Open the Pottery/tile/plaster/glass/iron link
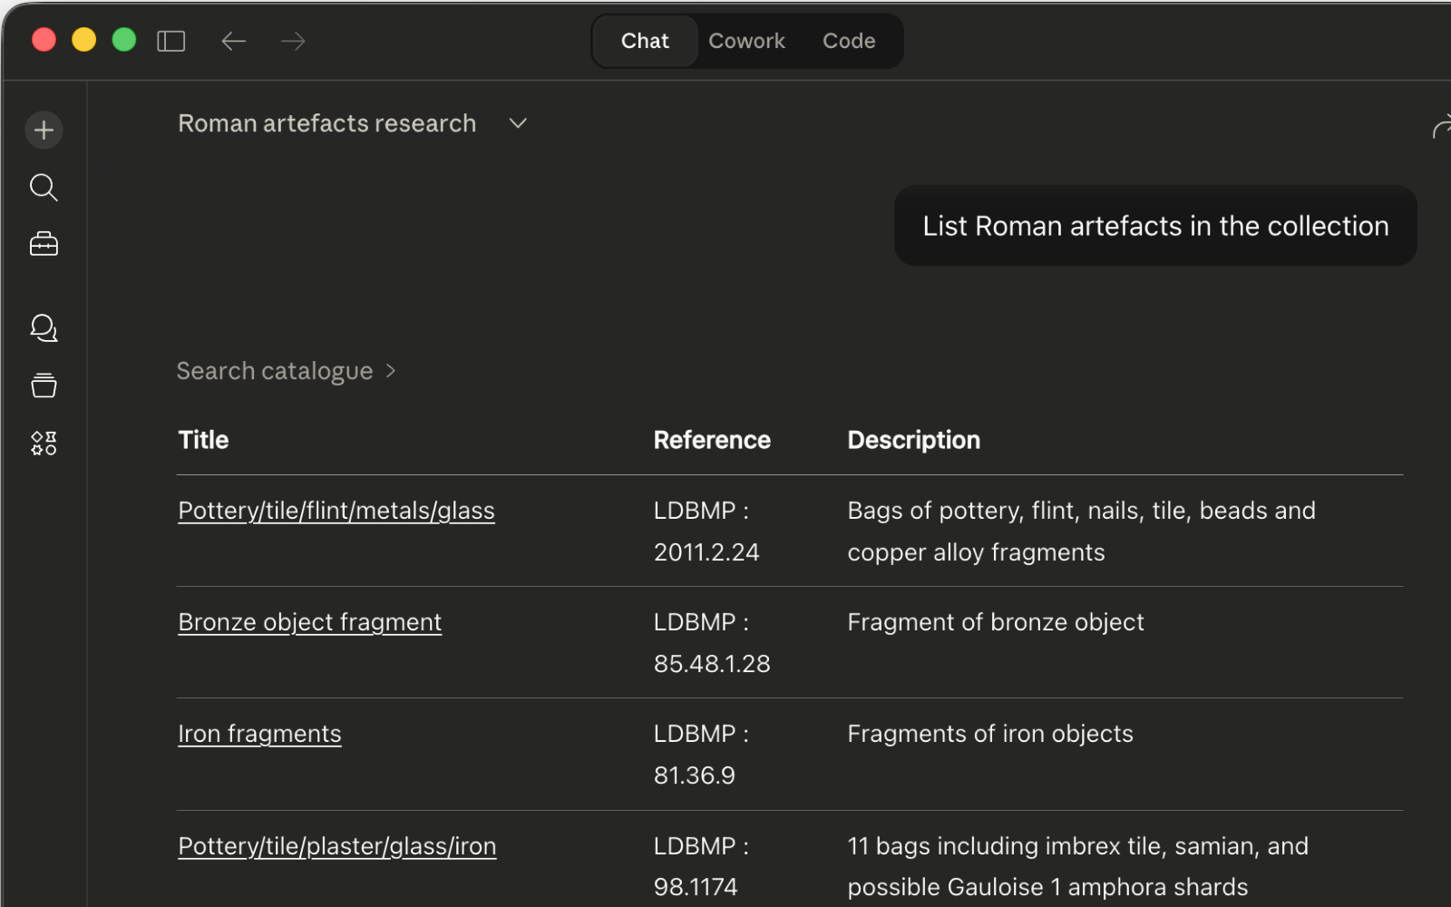This screenshot has width=1451, height=907. (336, 846)
